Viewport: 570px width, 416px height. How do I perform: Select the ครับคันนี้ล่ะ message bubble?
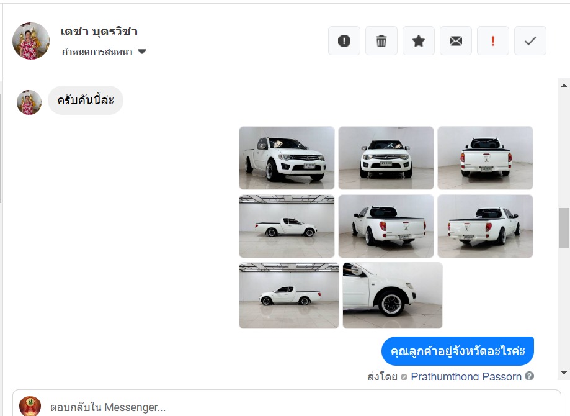click(86, 100)
